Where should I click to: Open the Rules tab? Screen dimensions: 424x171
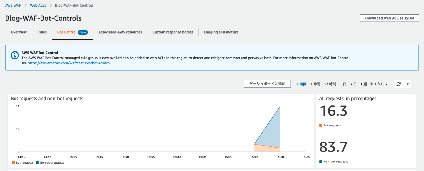(x=42, y=32)
